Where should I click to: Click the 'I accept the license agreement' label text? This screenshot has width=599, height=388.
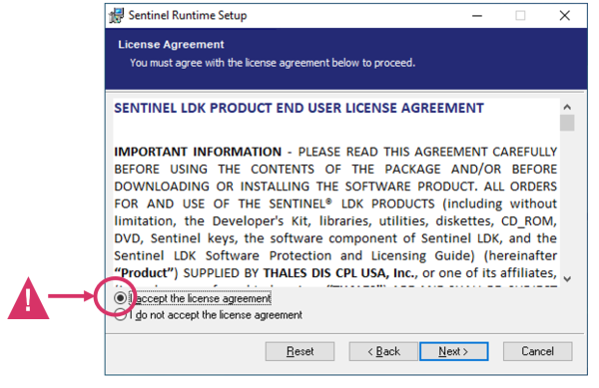click(201, 298)
